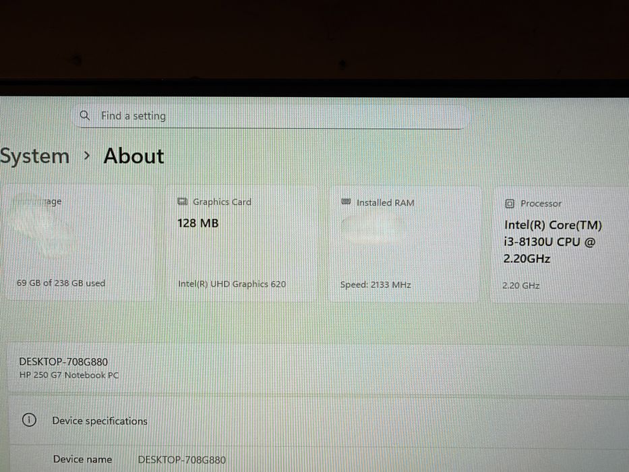Click the breadcrumb chevron after System
This screenshot has width=629, height=472.
(x=87, y=156)
